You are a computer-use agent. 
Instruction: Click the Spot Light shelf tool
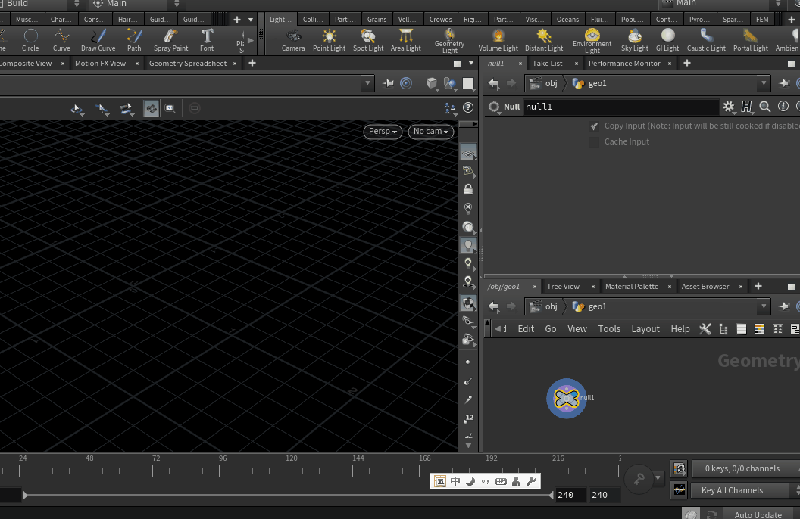(x=368, y=39)
